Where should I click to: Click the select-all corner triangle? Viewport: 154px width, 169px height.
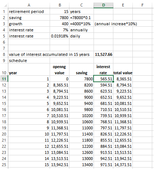[5, 5]
